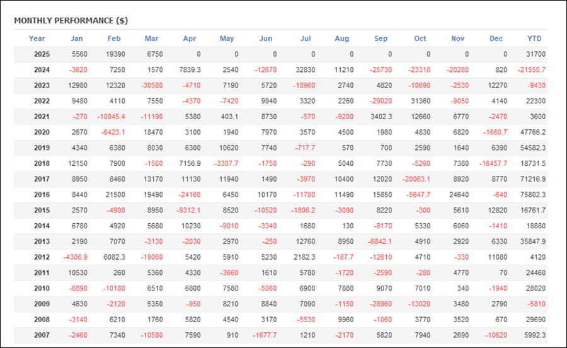Click the 32830 cell for Jul 2024

pyautogui.click(x=305, y=70)
